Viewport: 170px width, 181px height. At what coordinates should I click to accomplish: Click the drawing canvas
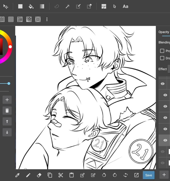pos(86,97)
